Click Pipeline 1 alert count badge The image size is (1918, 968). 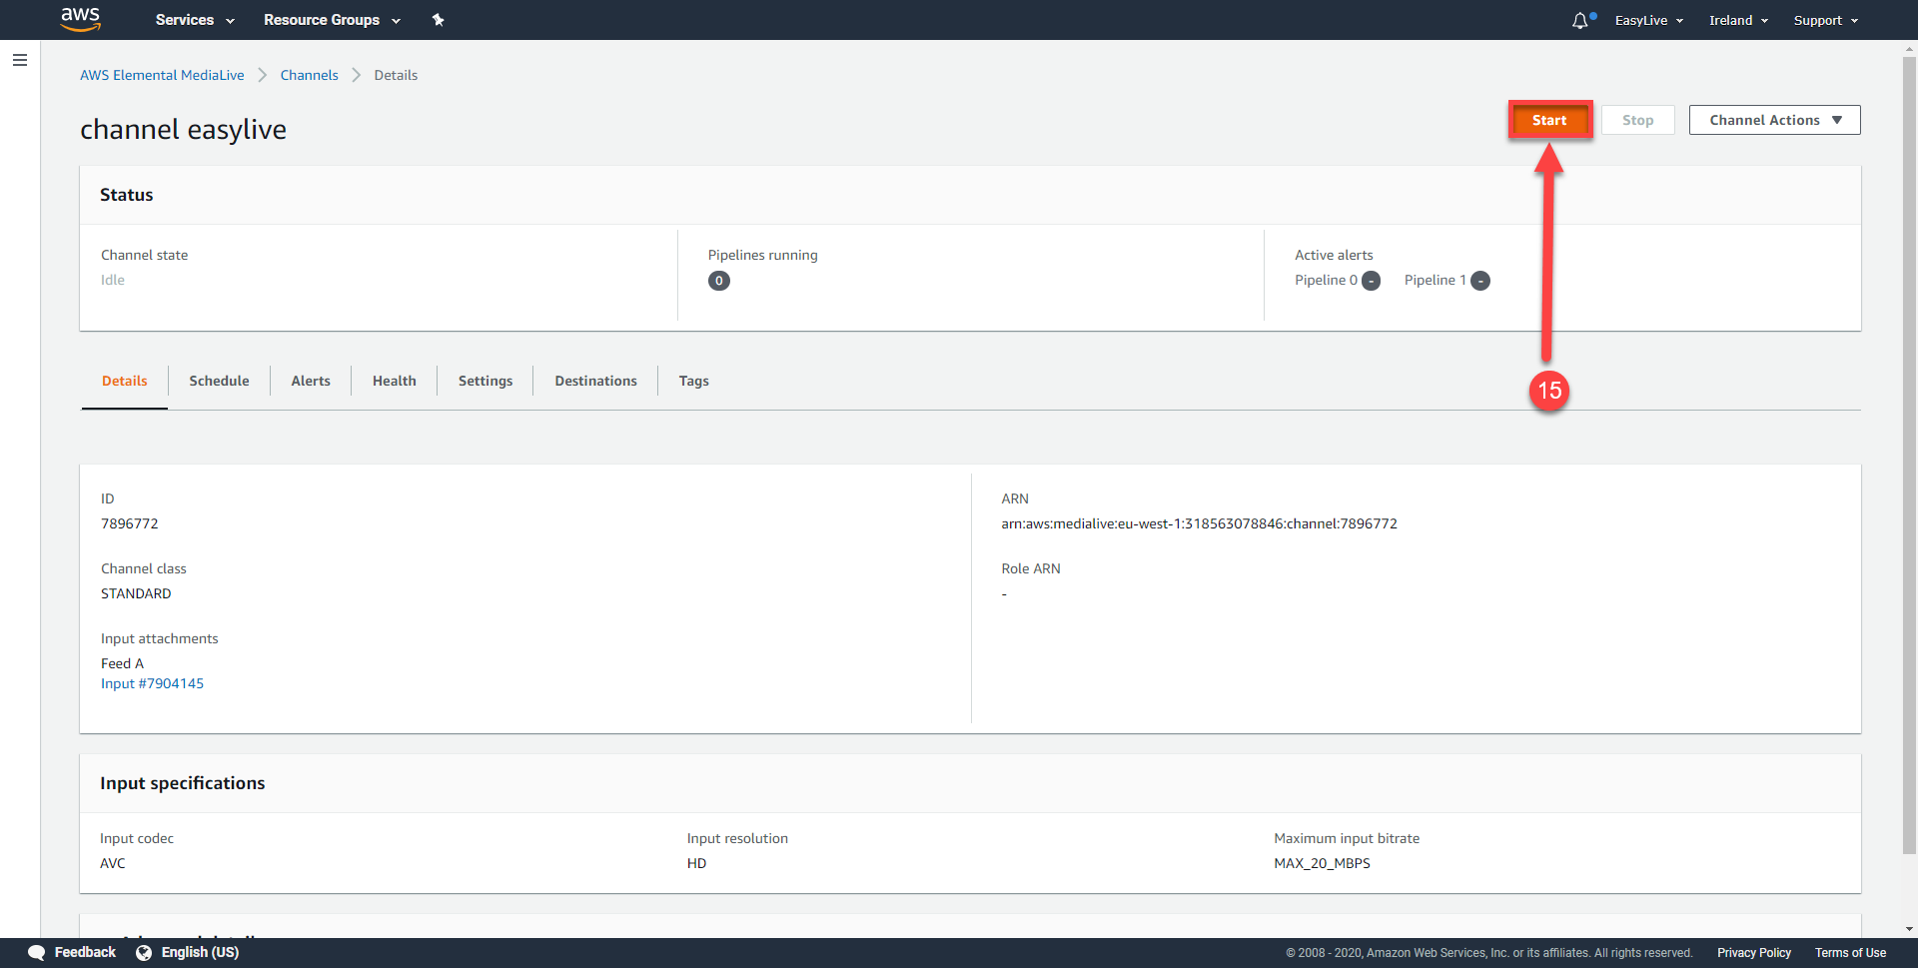coord(1480,281)
